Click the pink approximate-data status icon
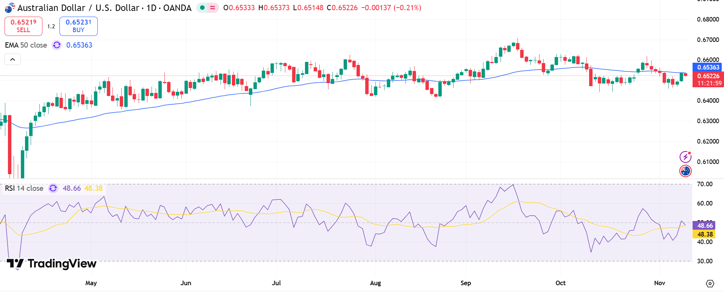The width and height of the screenshot is (724, 292). pos(213,8)
